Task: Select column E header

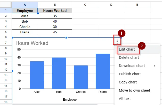Action: 137,5
